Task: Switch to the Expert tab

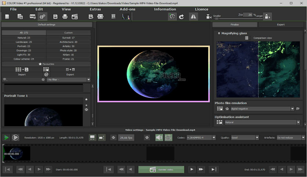Action: 281,25
